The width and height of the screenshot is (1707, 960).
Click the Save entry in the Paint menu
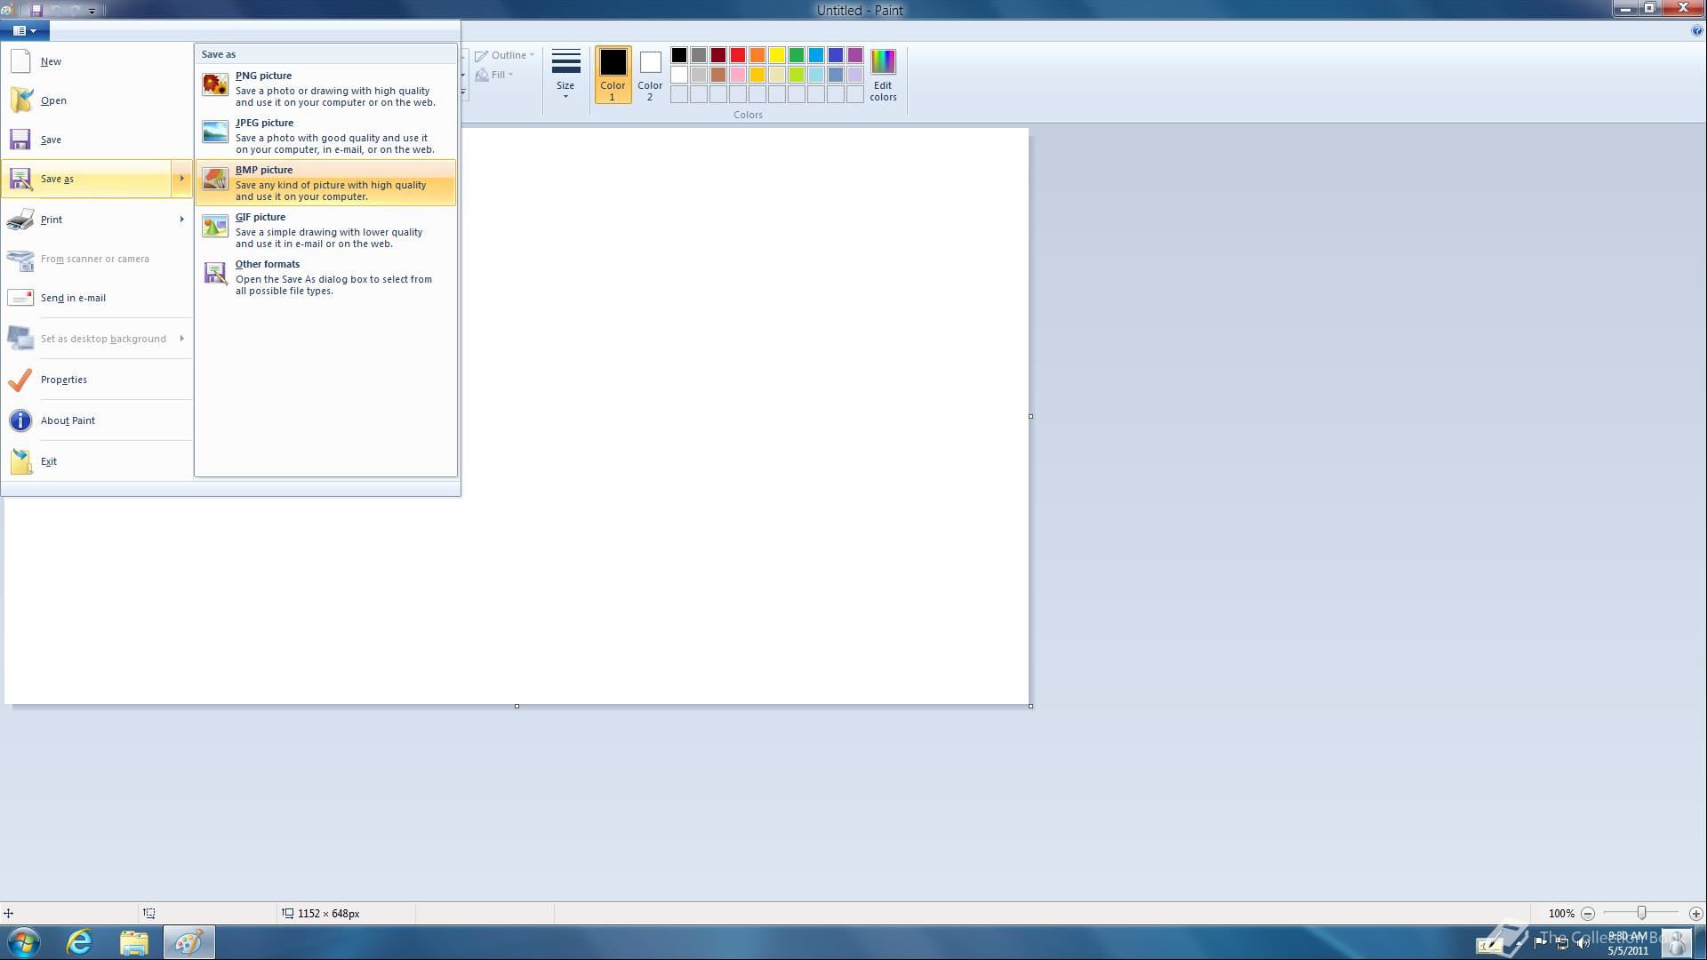point(96,140)
